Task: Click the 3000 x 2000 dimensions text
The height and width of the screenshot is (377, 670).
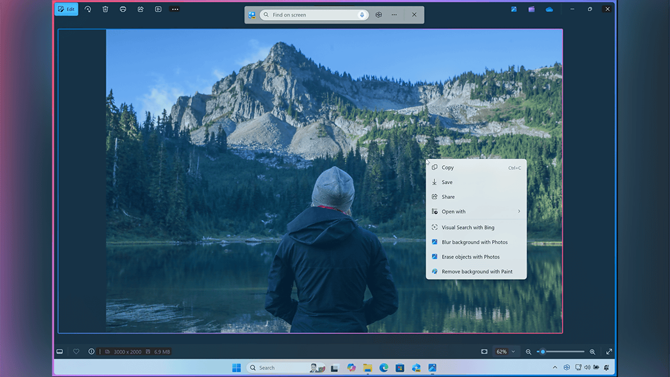Action: click(127, 352)
